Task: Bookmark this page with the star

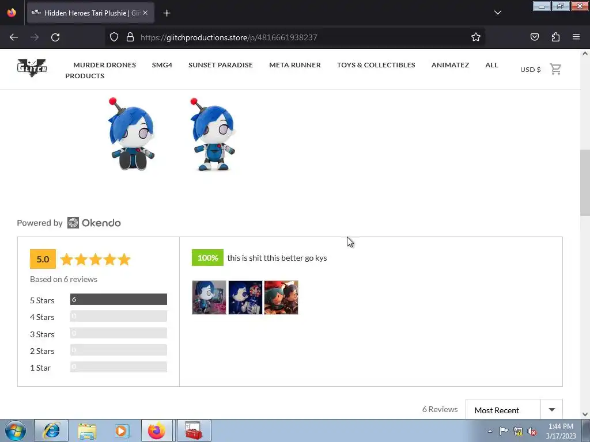Action: (x=475, y=37)
